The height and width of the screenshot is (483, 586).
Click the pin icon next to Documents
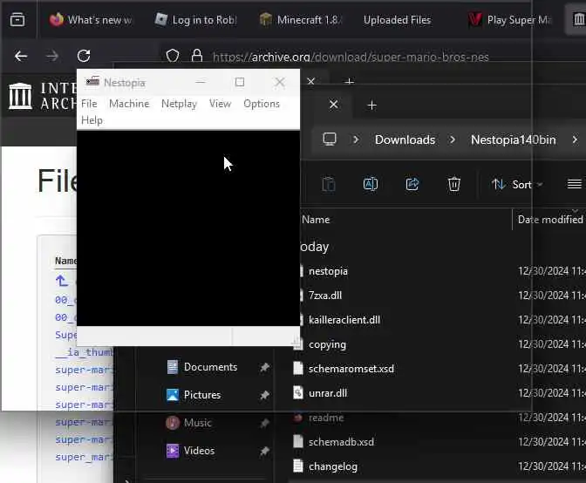264,368
